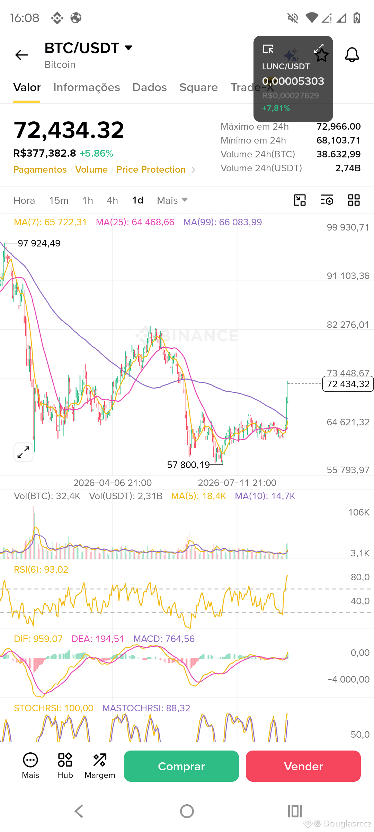Select the 1h chart interval

tap(88, 200)
